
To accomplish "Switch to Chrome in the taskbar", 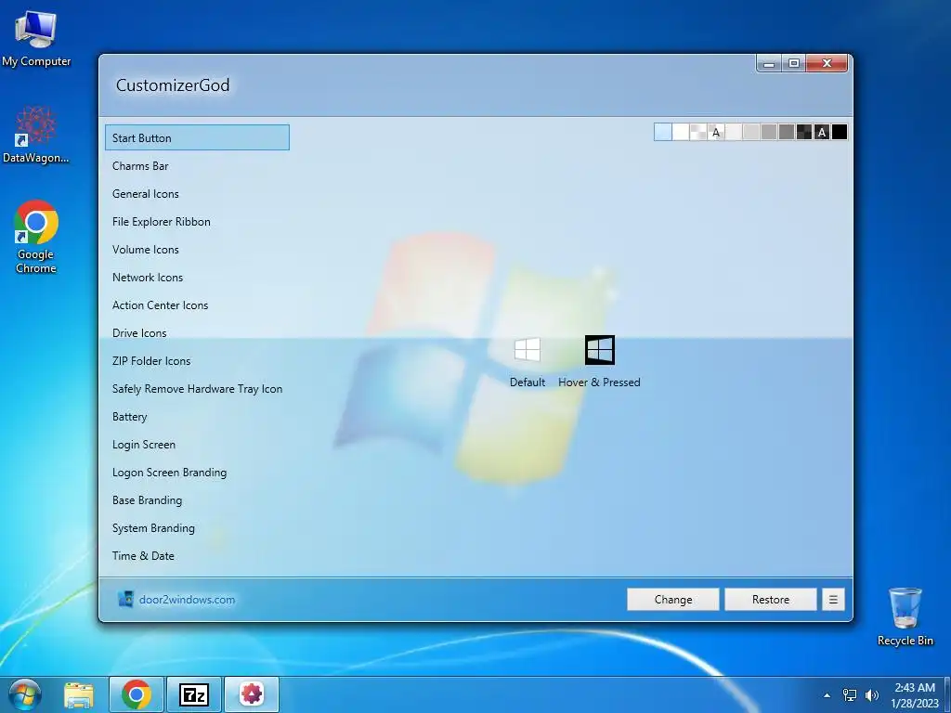I will (137, 694).
